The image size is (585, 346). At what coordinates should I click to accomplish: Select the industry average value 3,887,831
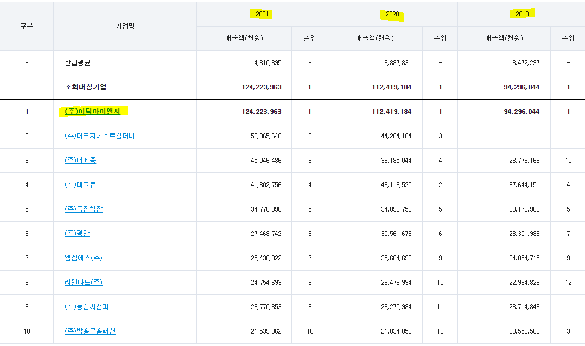pos(398,63)
